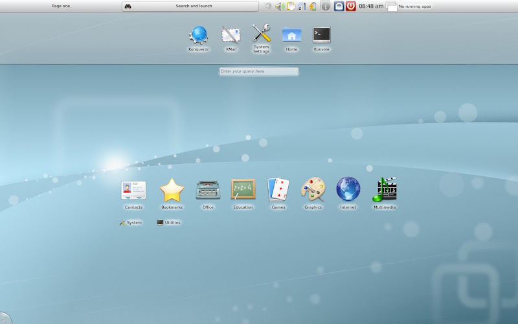Switch to the Page one activity

[61, 6]
